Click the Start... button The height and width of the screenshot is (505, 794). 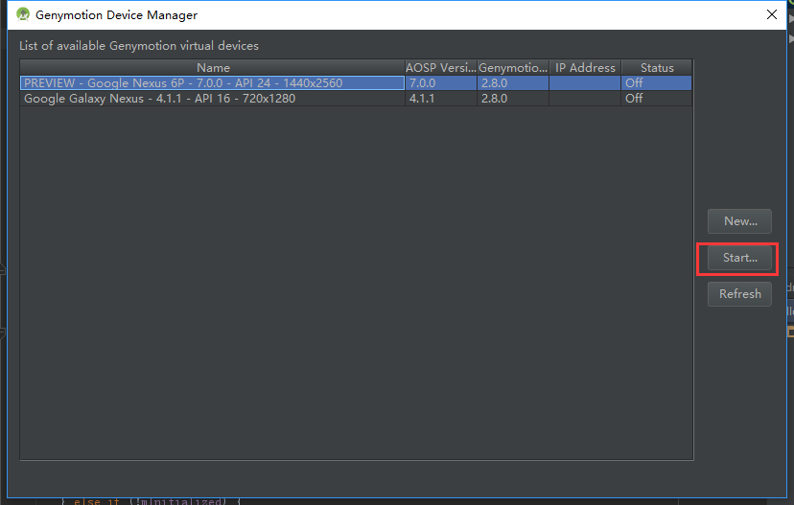[739, 258]
